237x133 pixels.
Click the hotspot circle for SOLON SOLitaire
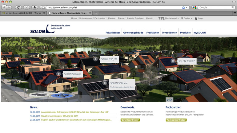click(x=105, y=83)
